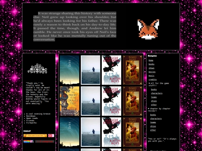
Task: Open characters under 'chapter by chapter review!!'
Action: tap(156, 119)
